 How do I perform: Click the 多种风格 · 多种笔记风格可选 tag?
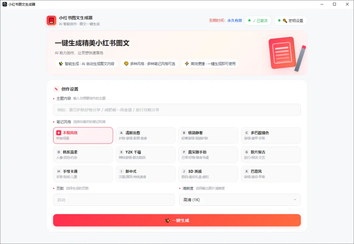click(x=149, y=64)
